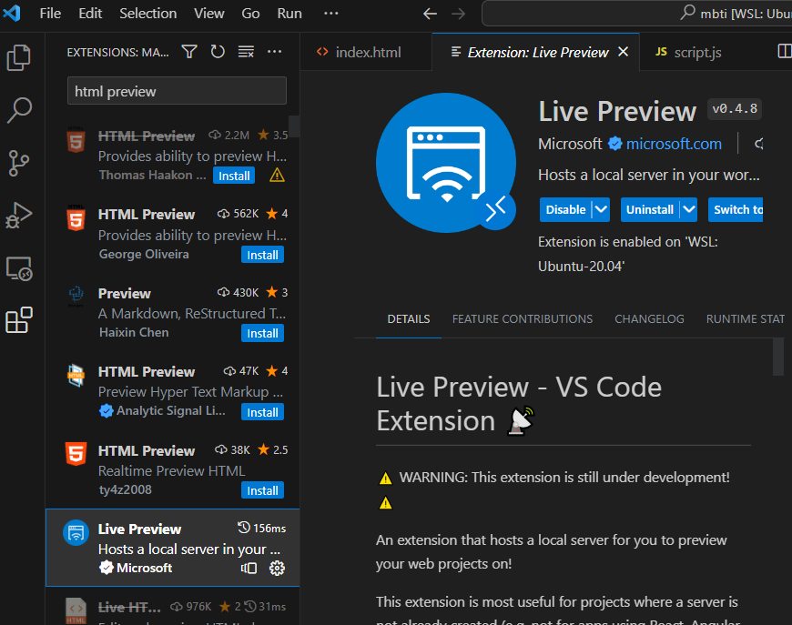Expand the Disable dropdown arrow
This screenshot has height=625, width=792.
[601, 209]
